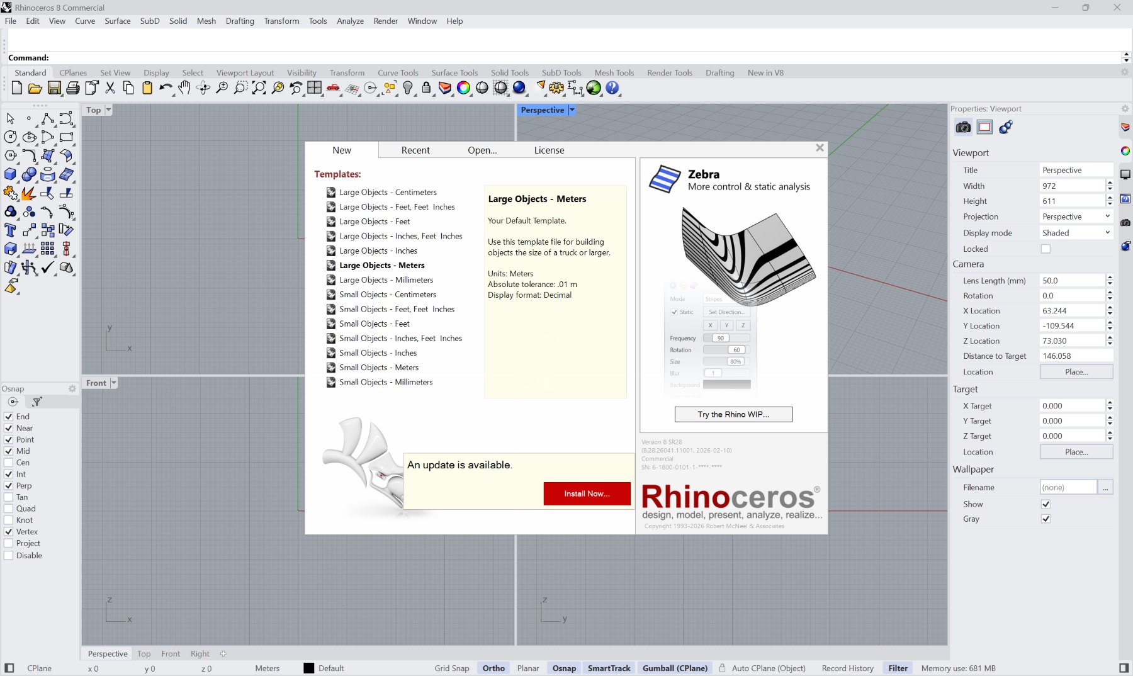The image size is (1133, 676).
Task: Click the light bulb Hide icon
Action: click(x=408, y=88)
